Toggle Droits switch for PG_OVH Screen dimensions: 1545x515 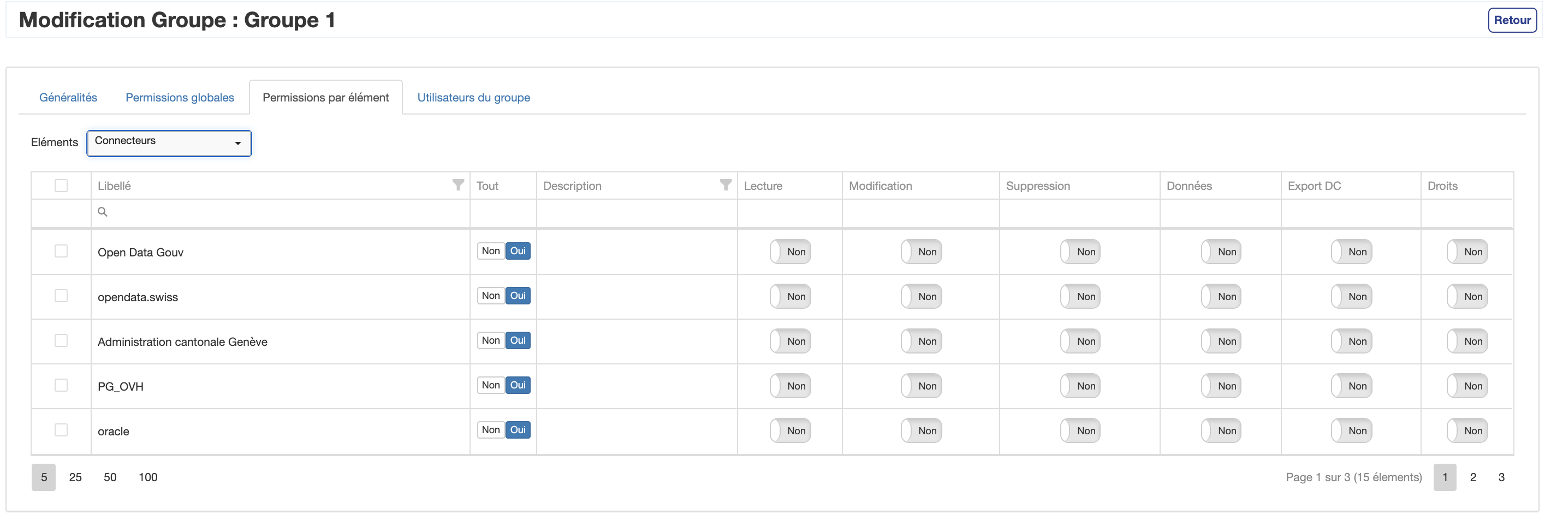pyautogui.click(x=1466, y=386)
